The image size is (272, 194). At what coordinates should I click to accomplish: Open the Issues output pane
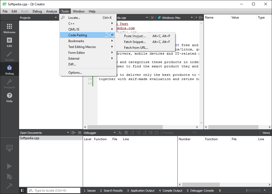(x=90, y=191)
